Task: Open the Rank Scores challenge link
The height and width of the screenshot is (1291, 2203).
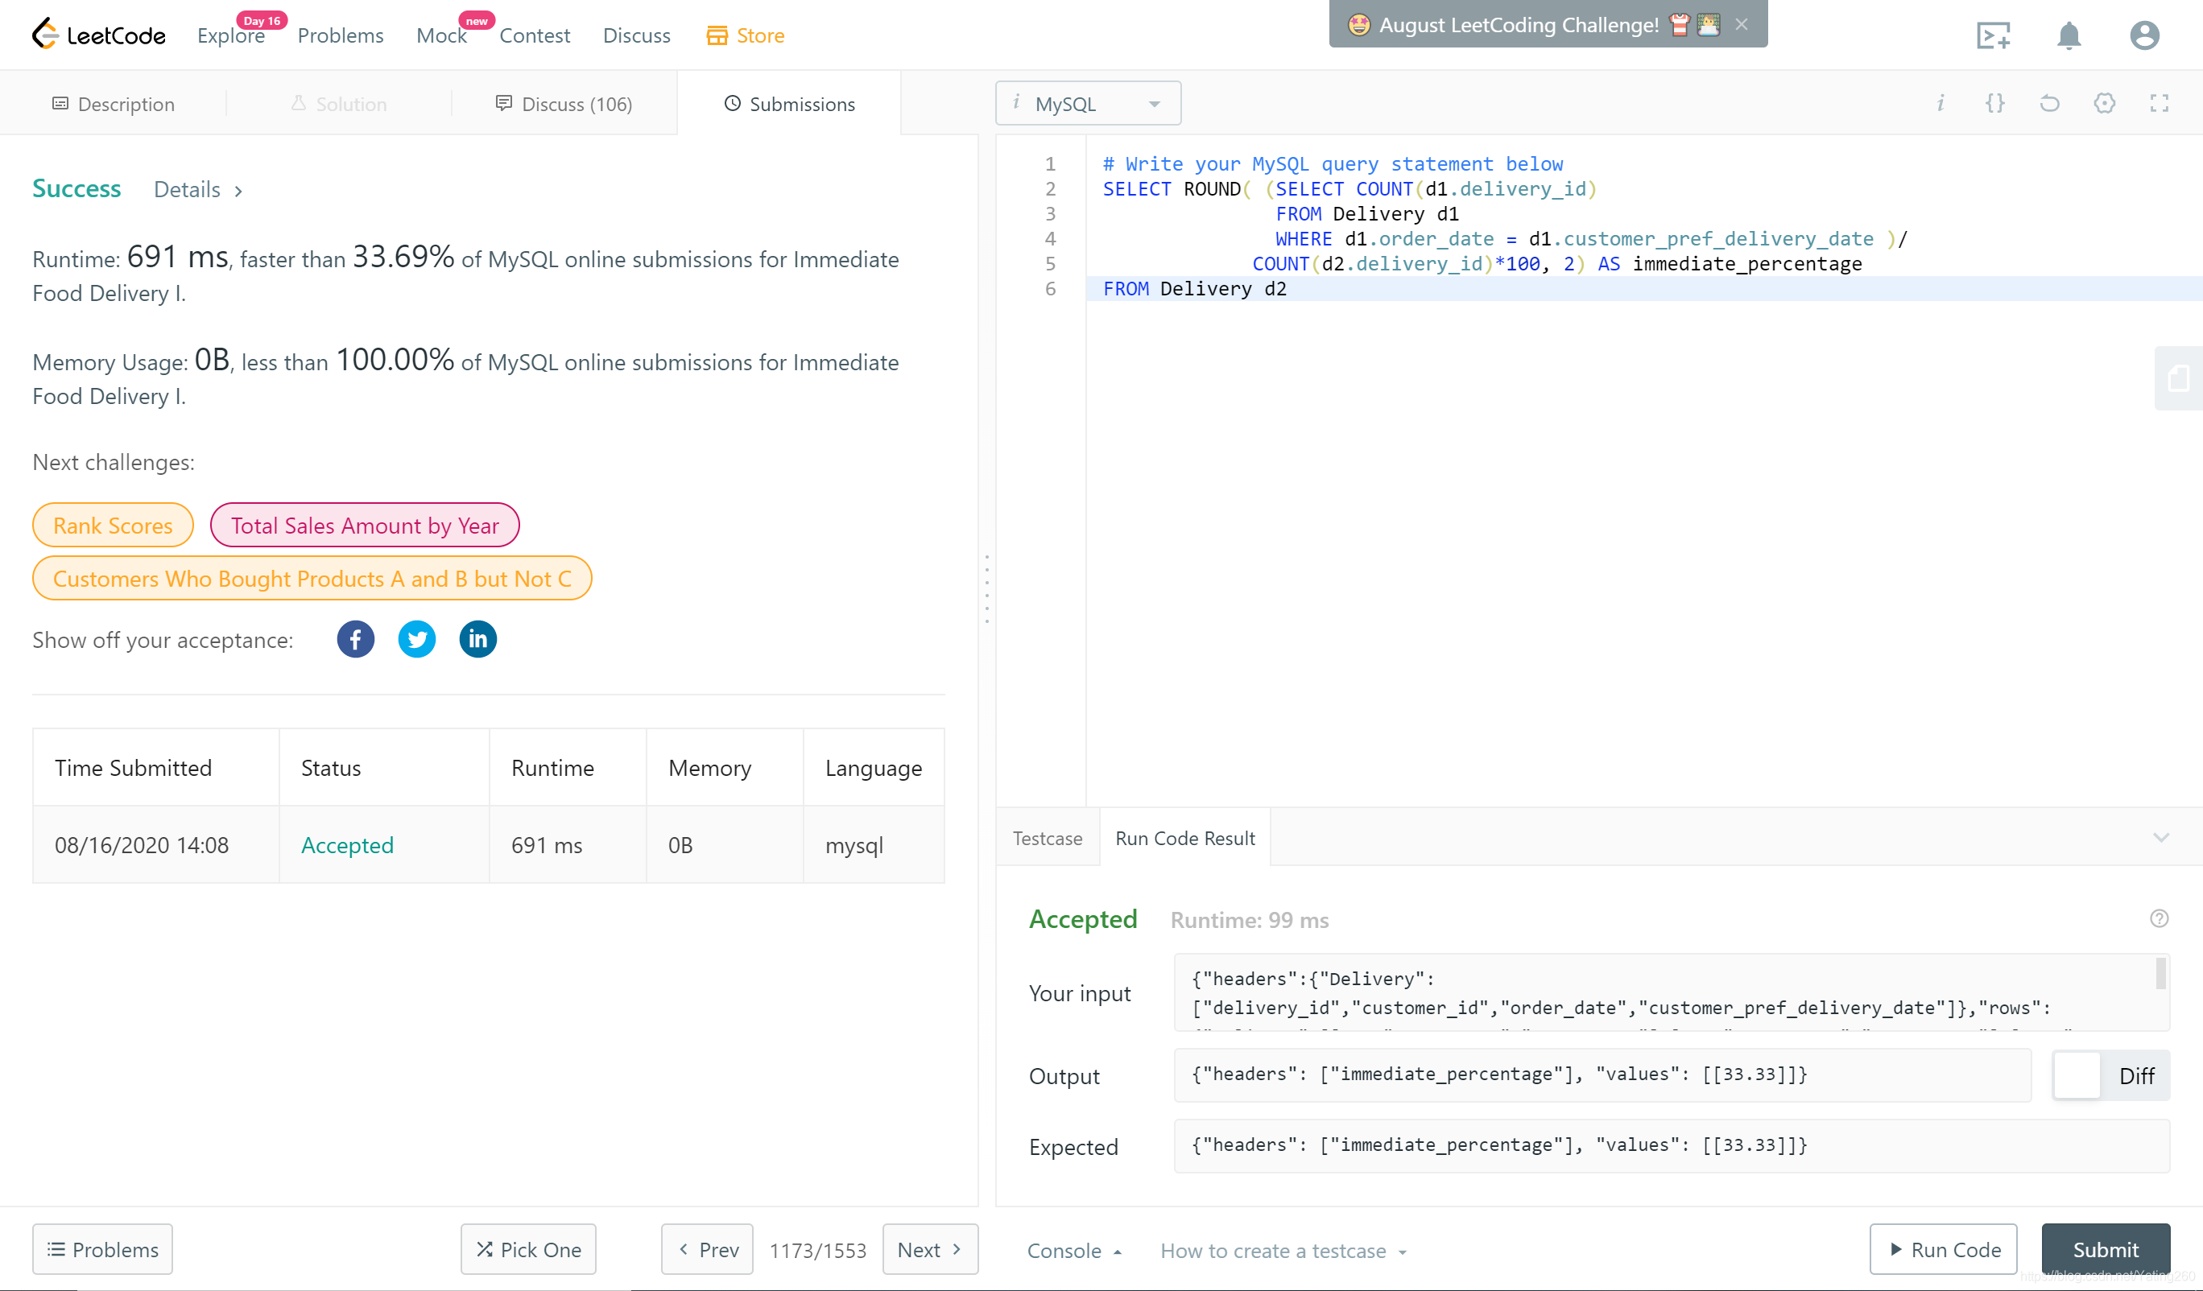Action: tap(113, 526)
